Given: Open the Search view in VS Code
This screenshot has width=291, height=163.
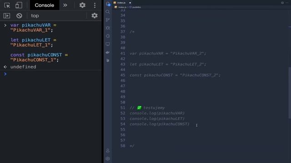Looking at the screenshot, I should tap(108, 12).
